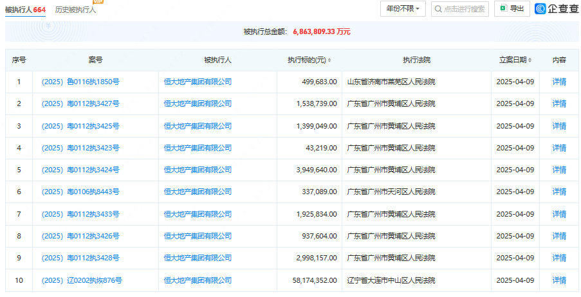Open 详情 for row 3
The image size is (581, 297).
point(559,126)
